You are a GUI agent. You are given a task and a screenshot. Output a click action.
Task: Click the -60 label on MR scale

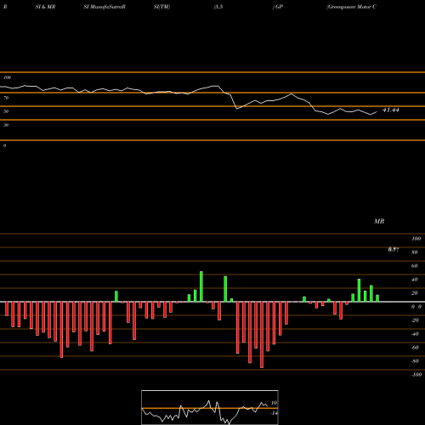[x=415, y=348]
